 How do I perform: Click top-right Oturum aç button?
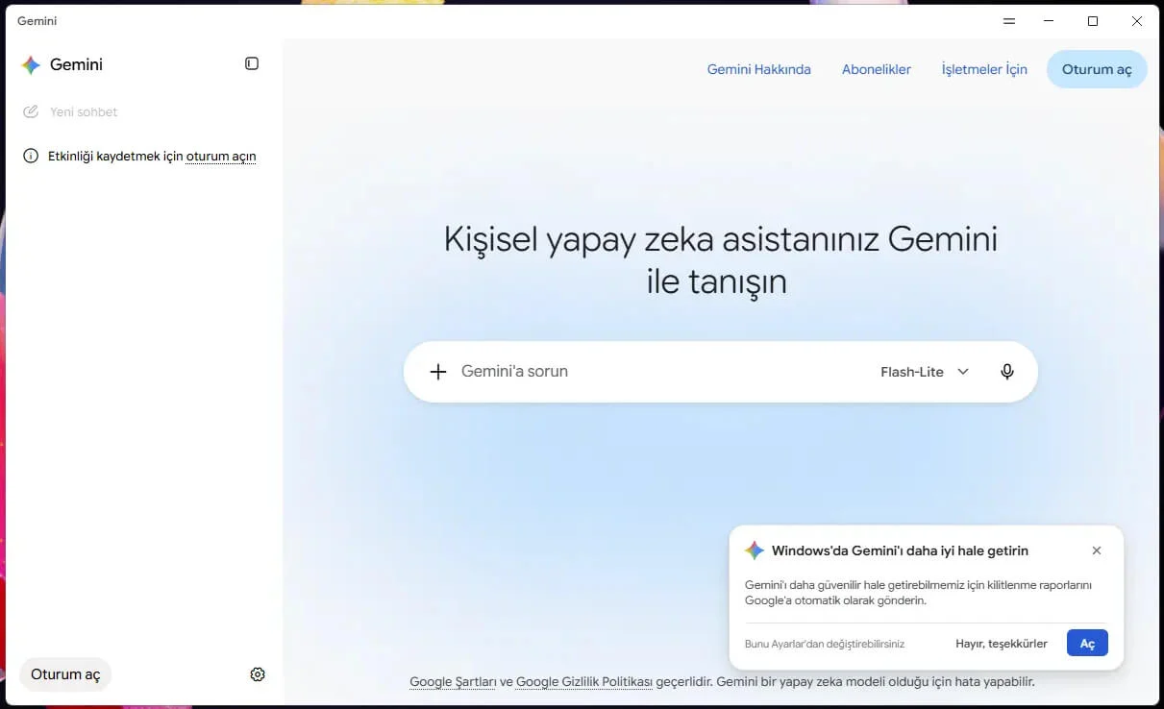pyautogui.click(x=1097, y=69)
